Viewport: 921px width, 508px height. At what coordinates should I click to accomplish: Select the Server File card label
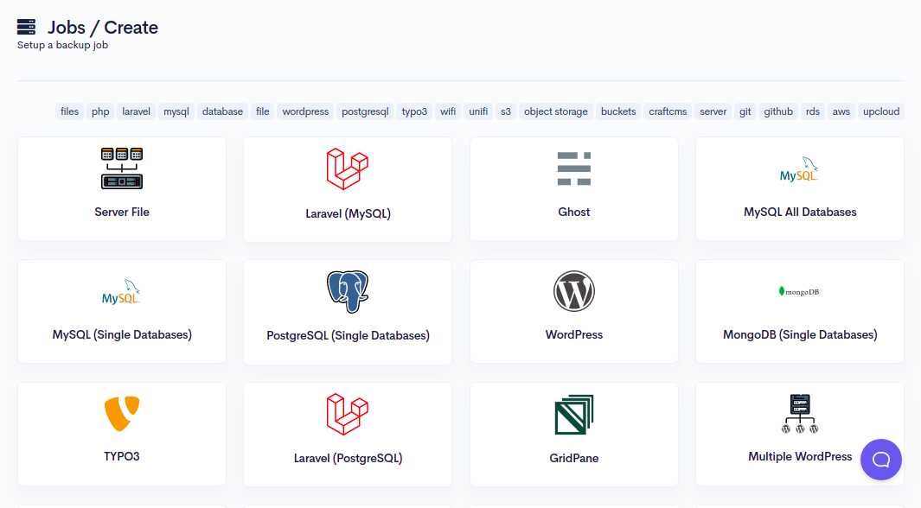coord(122,212)
